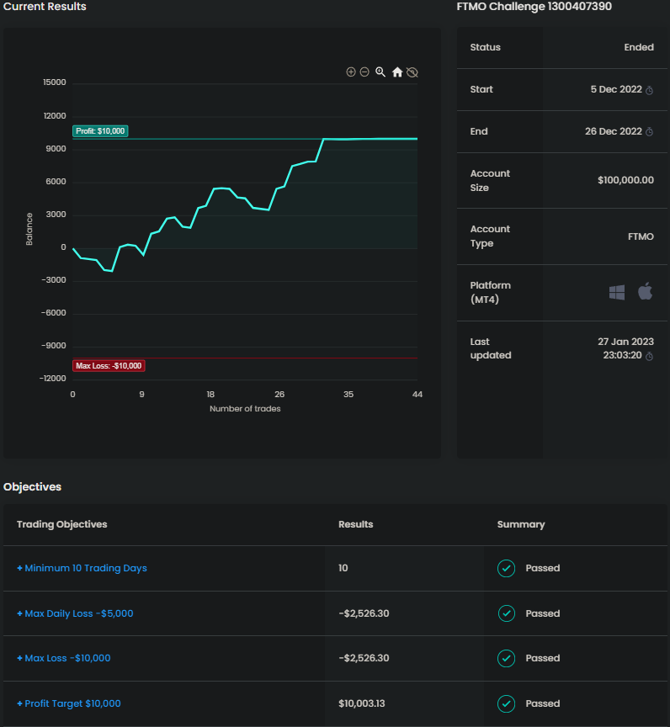The height and width of the screenshot is (727, 670).
Task: Click the Number of trades axis label
Action: tap(245, 408)
